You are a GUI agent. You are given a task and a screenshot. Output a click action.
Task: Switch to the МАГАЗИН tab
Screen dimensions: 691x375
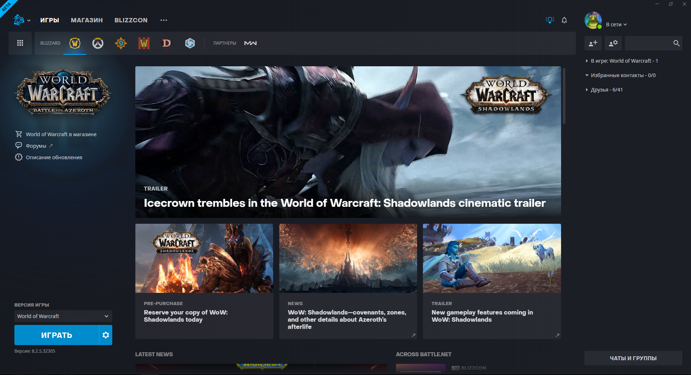pyautogui.click(x=87, y=20)
